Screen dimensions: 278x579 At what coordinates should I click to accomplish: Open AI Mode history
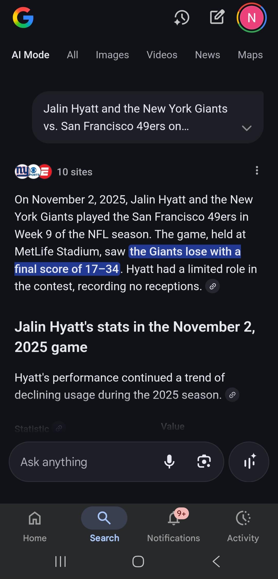tap(181, 18)
